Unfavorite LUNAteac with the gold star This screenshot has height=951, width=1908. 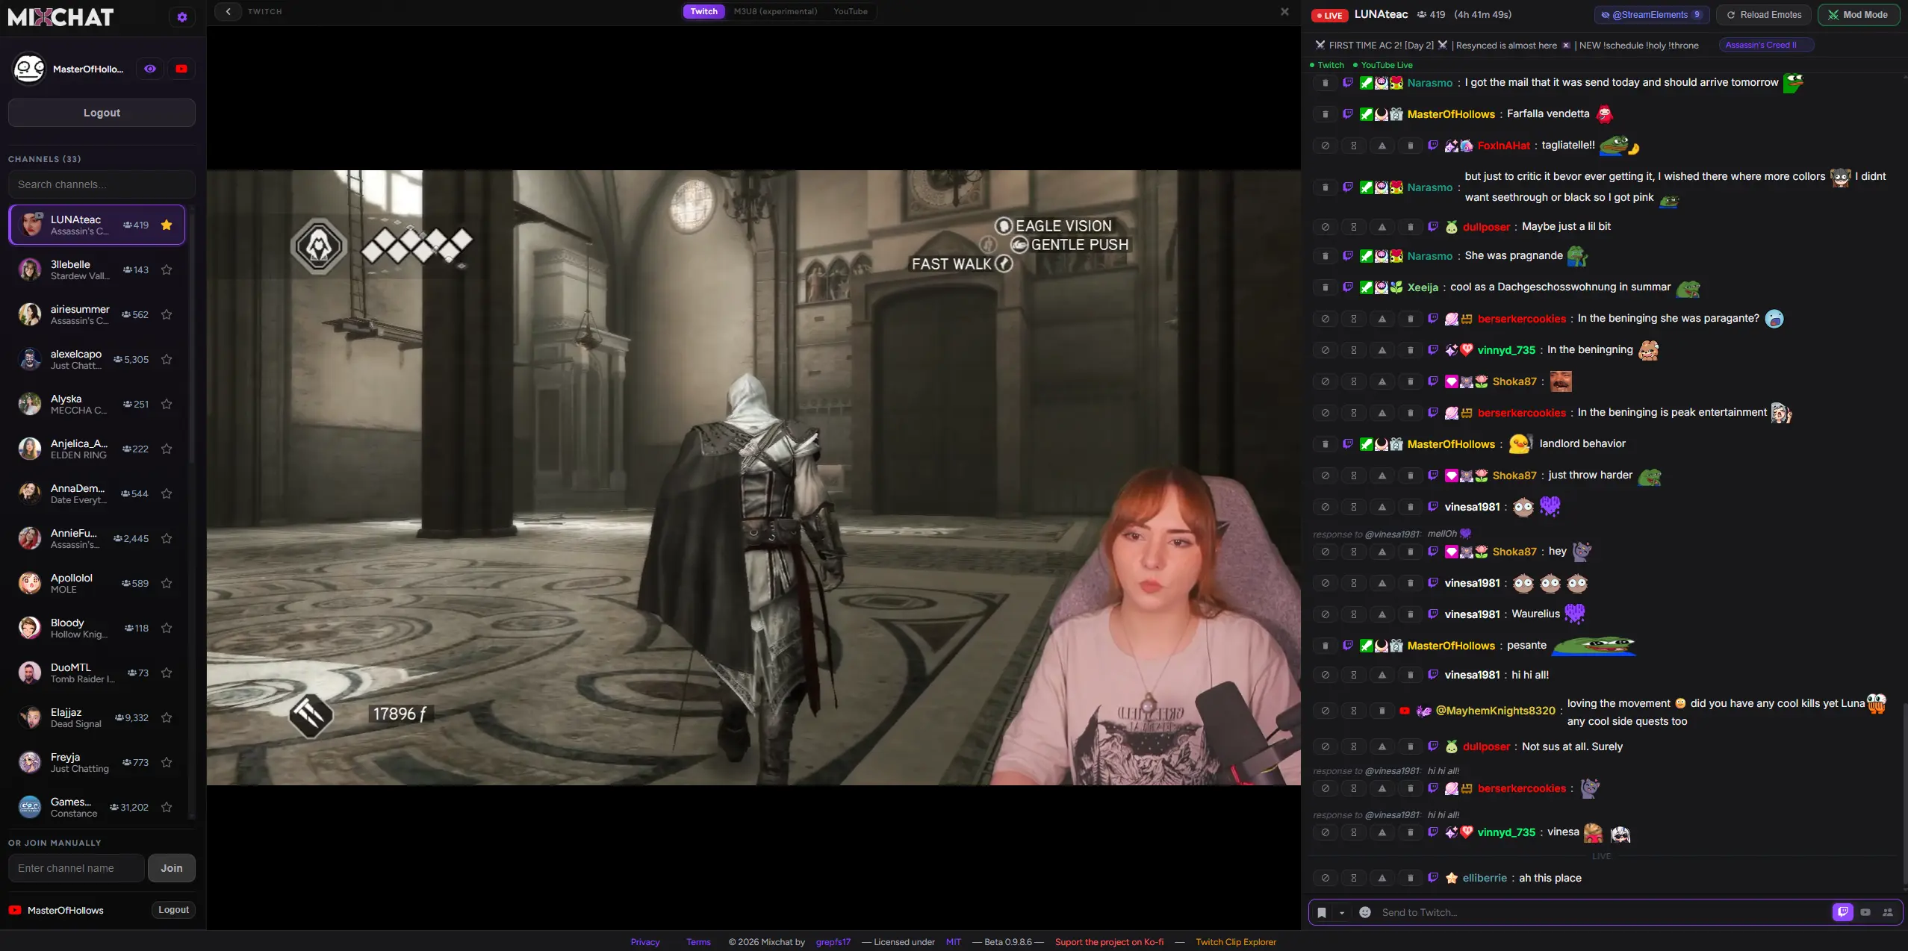167,225
